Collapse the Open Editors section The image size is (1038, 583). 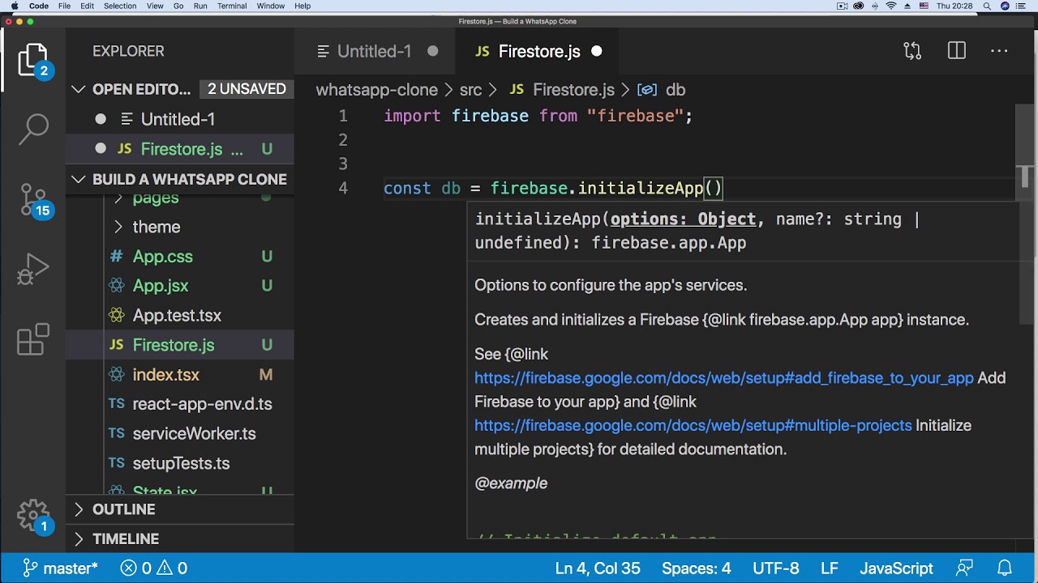click(79, 89)
